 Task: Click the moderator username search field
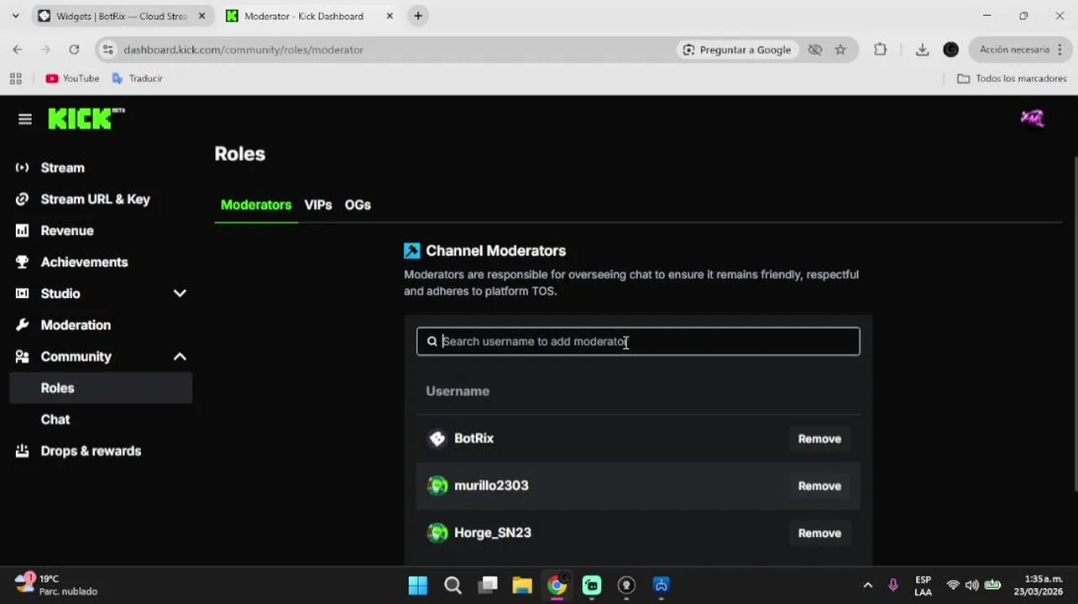[x=638, y=341]
